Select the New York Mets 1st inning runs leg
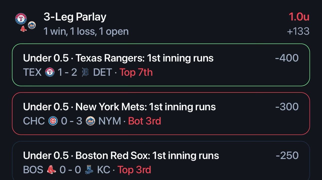The height and width of the screenshot is (180, 322). pyautogui.click(x=161, y=114)
